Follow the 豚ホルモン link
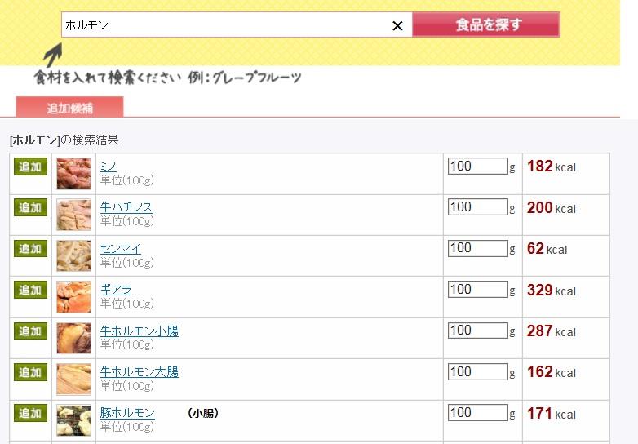638x444 pixels. coord(127,413)
